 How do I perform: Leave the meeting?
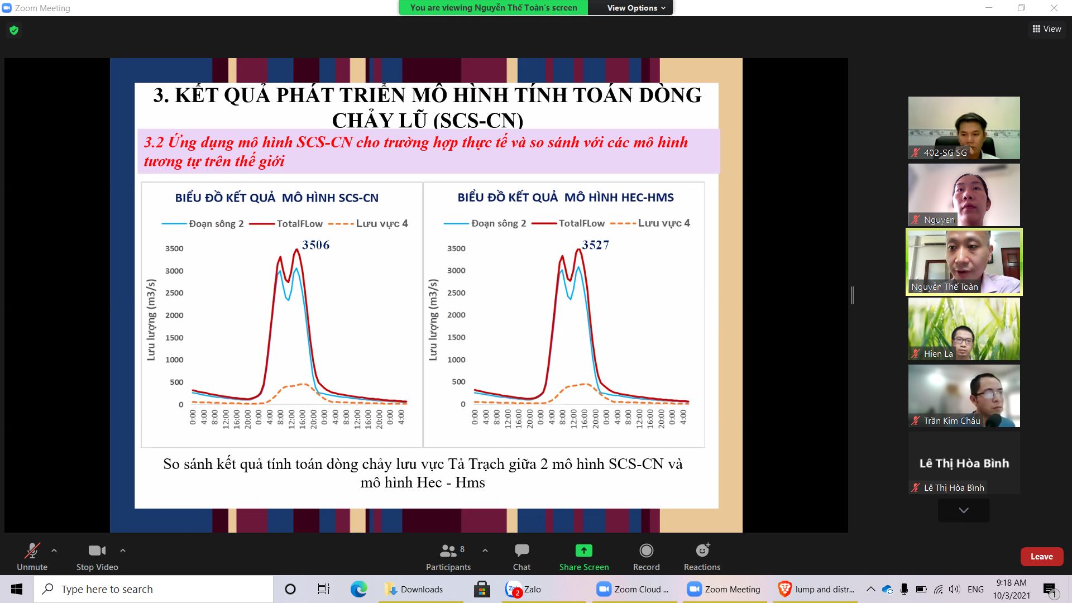[x=1041, y=557]
